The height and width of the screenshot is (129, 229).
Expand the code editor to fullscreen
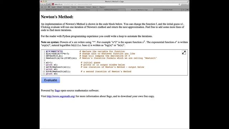(184, 53)
